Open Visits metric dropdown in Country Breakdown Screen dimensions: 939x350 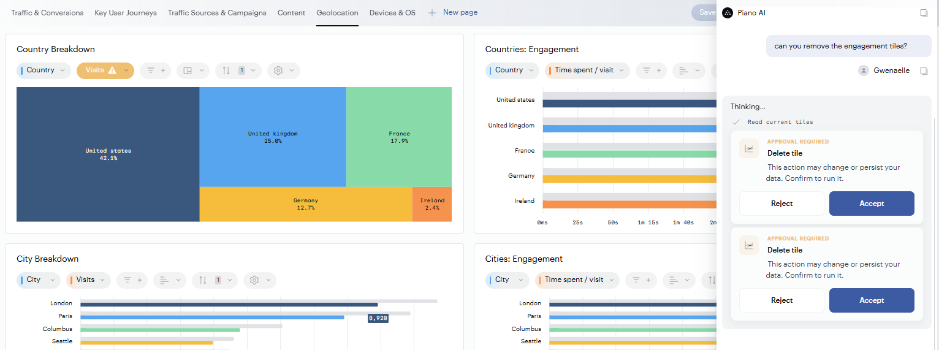(105, 70)
